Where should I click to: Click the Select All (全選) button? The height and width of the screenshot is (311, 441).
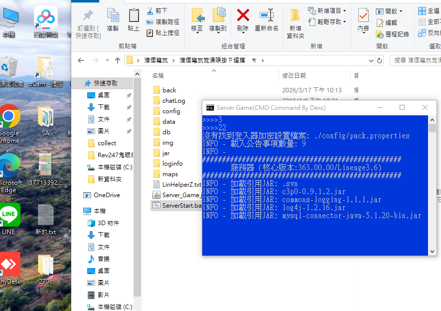[429, 10]
